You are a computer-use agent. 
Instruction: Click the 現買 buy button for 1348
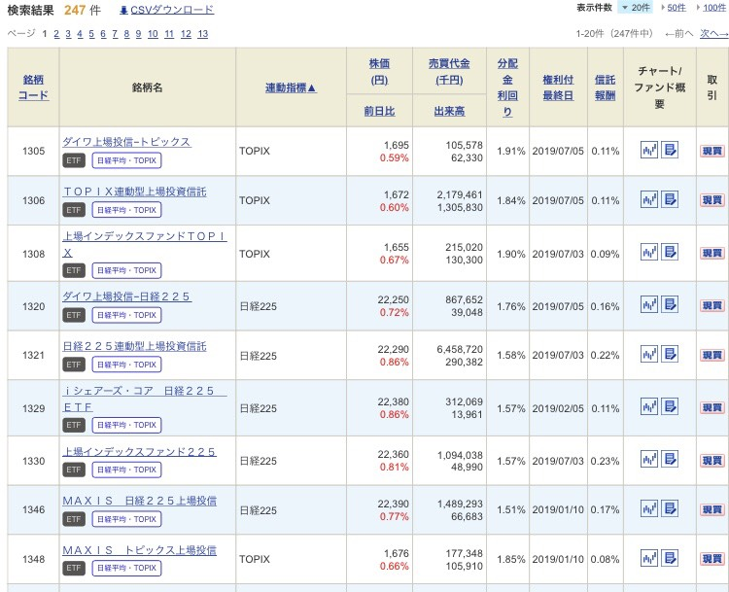click(712, 559)
